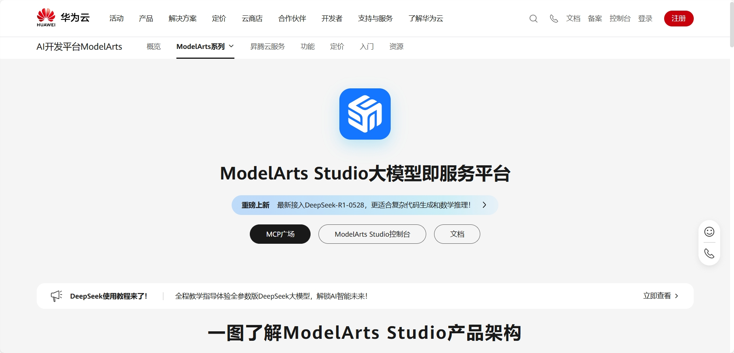Click 立即查看 link
The width and height of the screenshot is (734, 353).
click(657, 296)
